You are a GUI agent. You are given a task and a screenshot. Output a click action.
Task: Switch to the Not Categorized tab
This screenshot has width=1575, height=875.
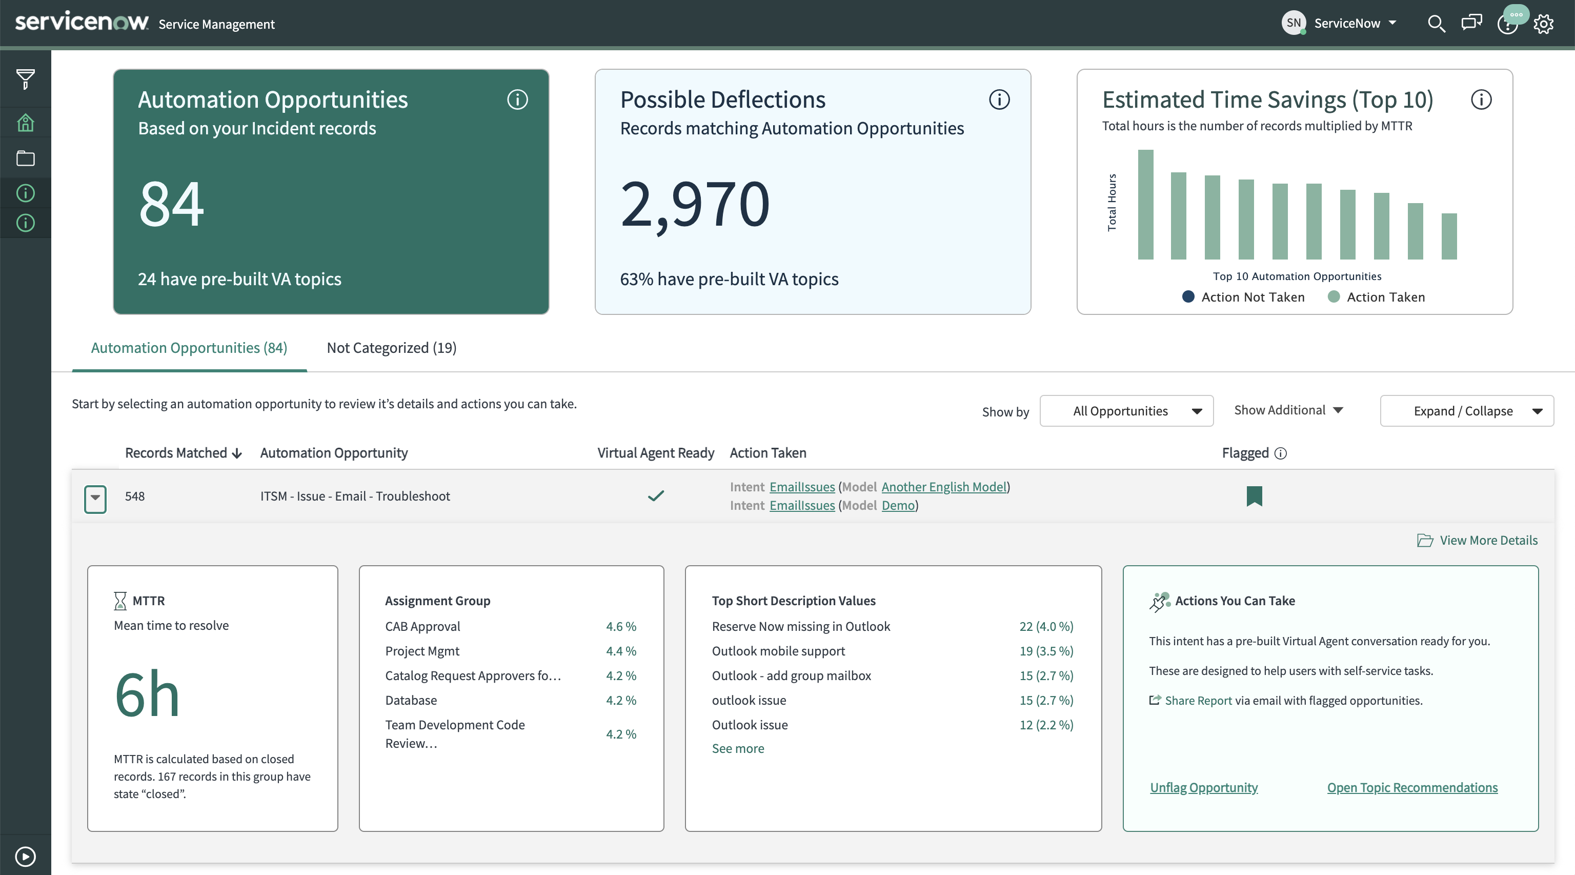[391, 347]
